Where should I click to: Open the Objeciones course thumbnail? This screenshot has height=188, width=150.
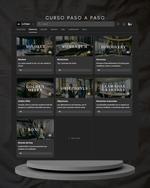click(74, 88)
